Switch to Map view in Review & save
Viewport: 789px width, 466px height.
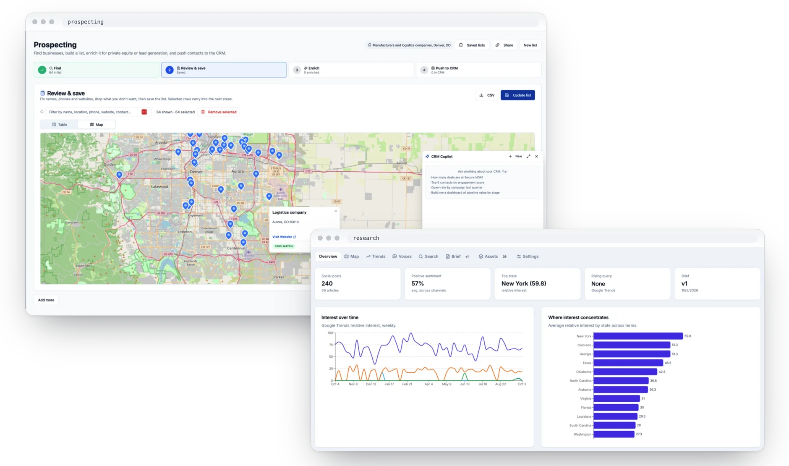[97, 125]
